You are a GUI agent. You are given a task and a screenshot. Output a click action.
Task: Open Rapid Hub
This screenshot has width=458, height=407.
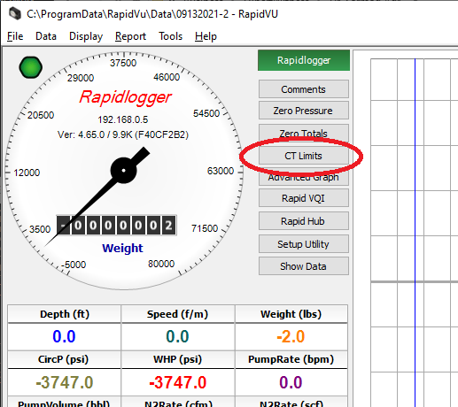304,221
